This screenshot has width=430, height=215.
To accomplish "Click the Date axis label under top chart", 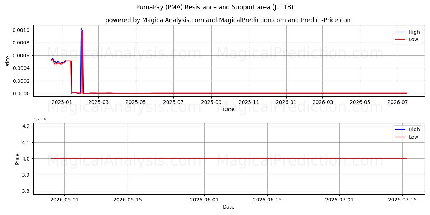I will (x=229, y=109).
